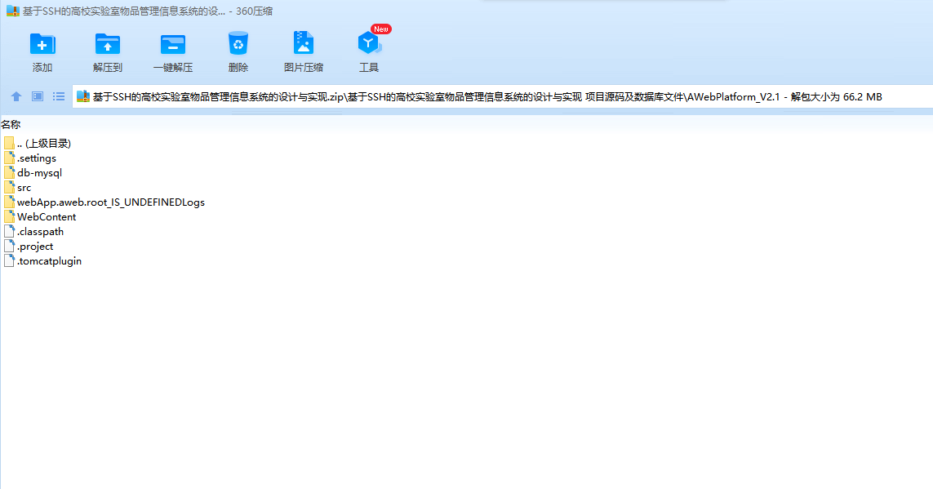Select the src folder
Screen dimensions: 933x489
(17, 188)
